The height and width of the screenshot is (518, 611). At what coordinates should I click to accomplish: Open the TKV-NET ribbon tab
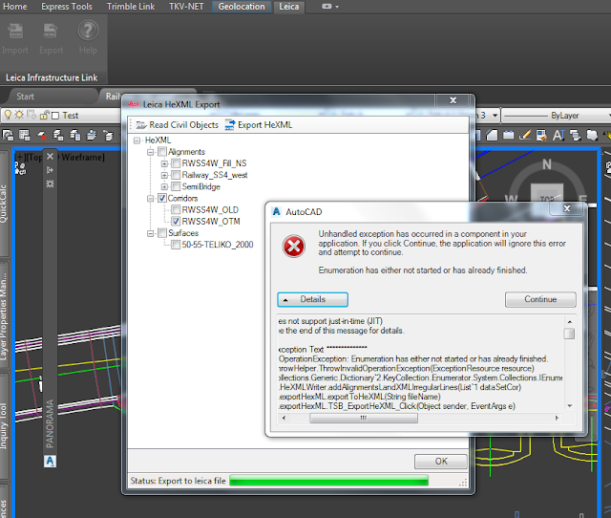tap(186, 7)
